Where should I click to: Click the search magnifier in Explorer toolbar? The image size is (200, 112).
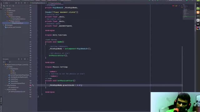pos(13,6)
